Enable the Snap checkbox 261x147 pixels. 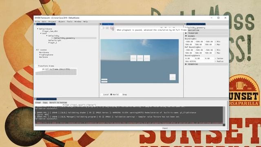[121, 94]
